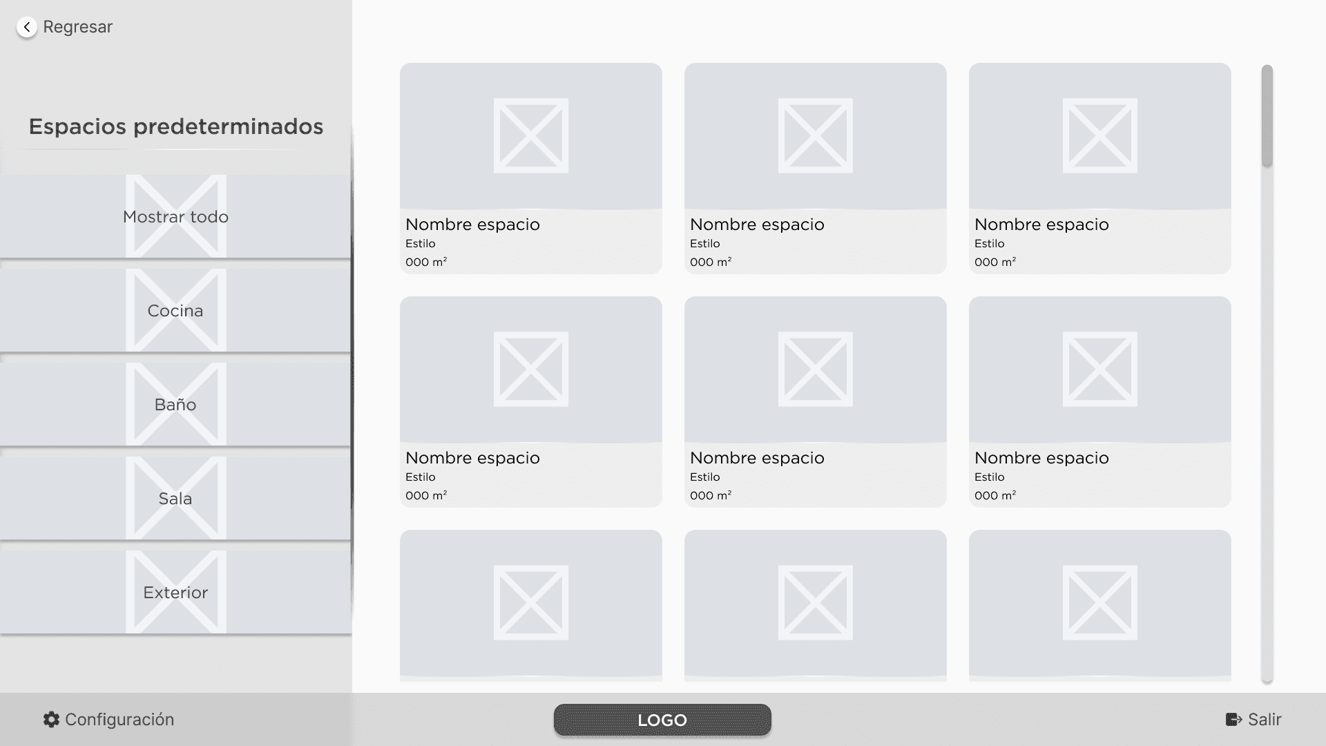Select the Baño category
This screenshot has height=746, width=1326.
pyautogui.click(x=175, y=404)
